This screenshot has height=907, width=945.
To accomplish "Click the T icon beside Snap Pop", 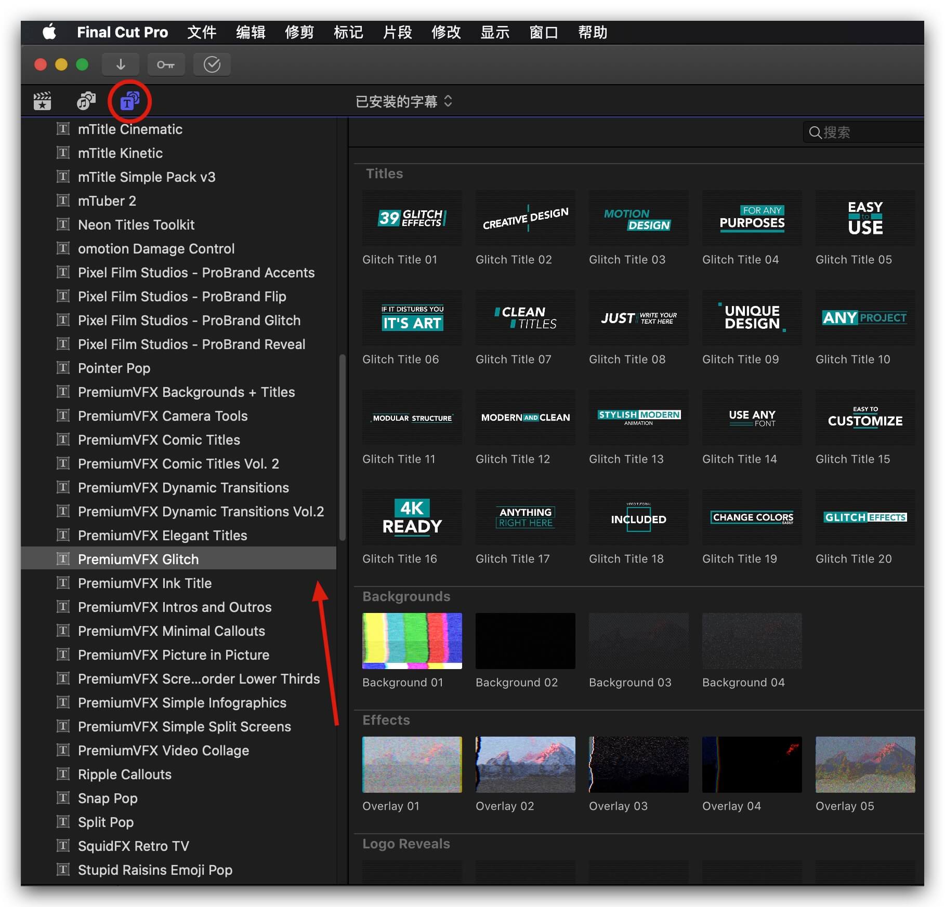I will click(x=63, y=798).
